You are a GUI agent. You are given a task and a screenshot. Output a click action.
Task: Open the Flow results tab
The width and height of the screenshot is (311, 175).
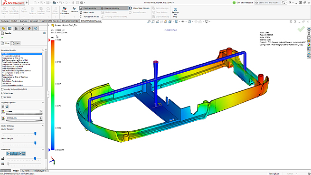[x=5, y=43]
